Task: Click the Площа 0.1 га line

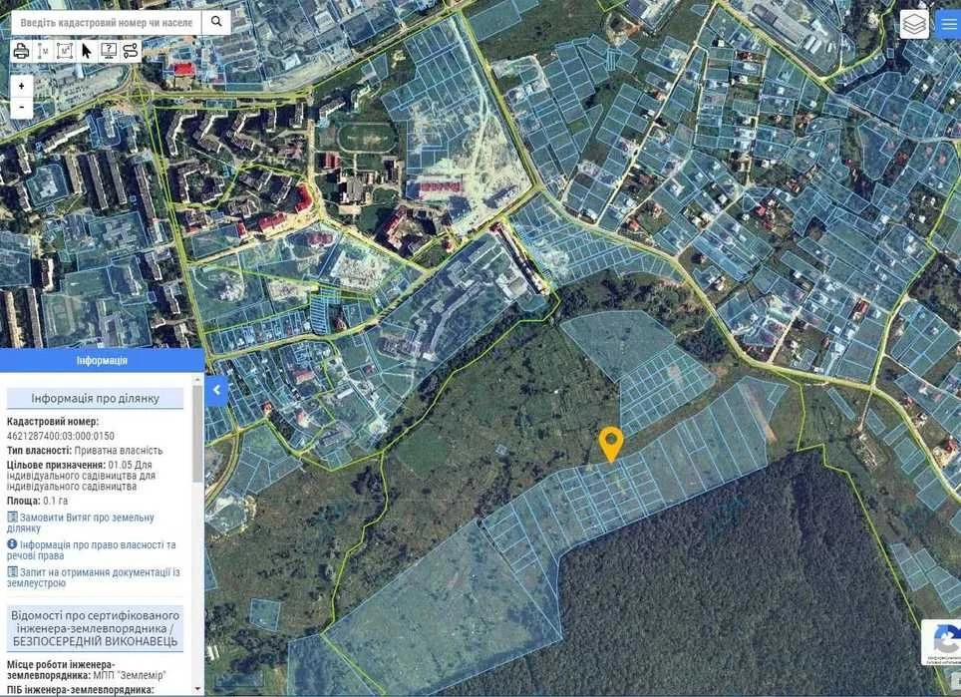Action: coord(38,501)
